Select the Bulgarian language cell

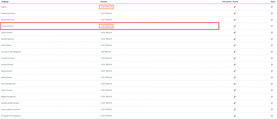click(11, 52)
